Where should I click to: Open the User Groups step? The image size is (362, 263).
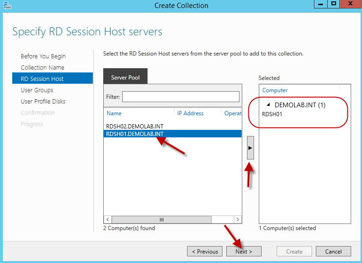click(37, 90)
